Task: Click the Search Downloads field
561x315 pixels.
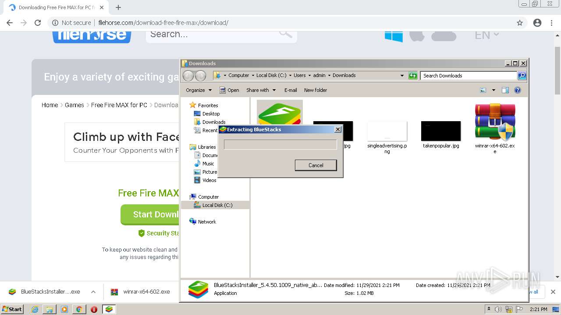Action: coord(469,76)
